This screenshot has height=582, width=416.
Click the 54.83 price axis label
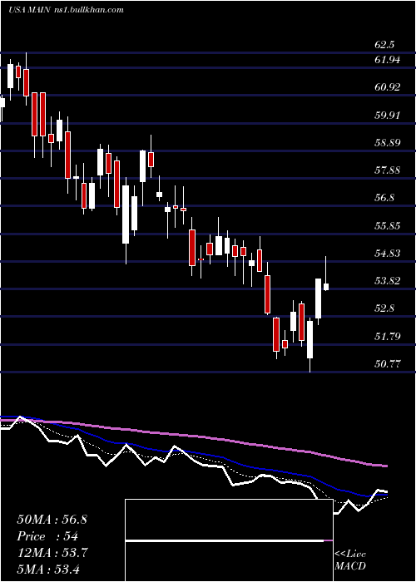tap(388, 253)
